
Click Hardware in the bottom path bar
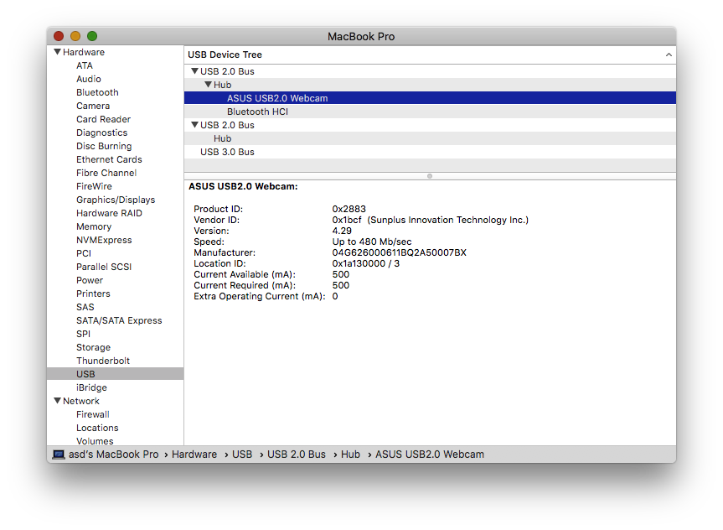(194, 455)
